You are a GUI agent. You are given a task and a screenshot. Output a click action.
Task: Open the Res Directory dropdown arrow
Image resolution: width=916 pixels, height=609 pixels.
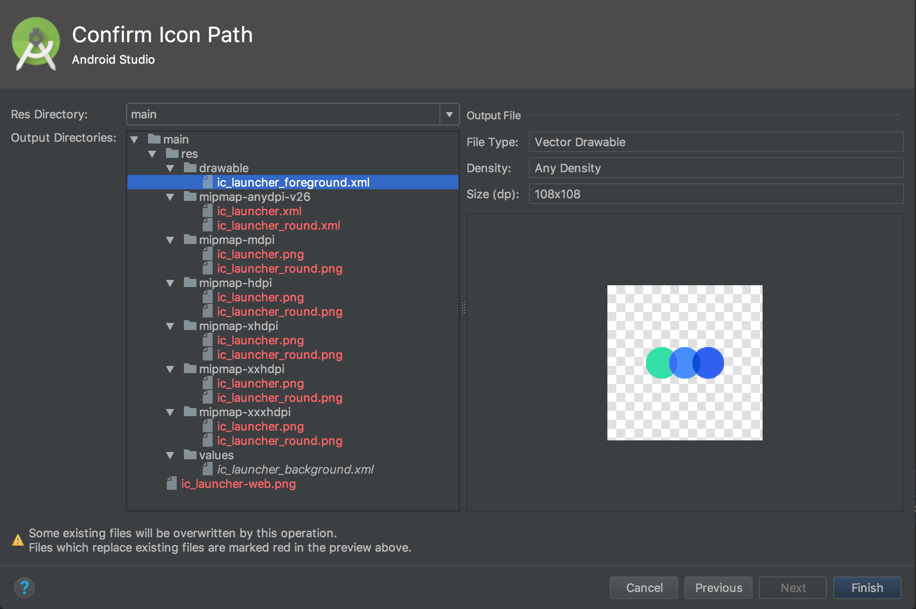point(449,114)
